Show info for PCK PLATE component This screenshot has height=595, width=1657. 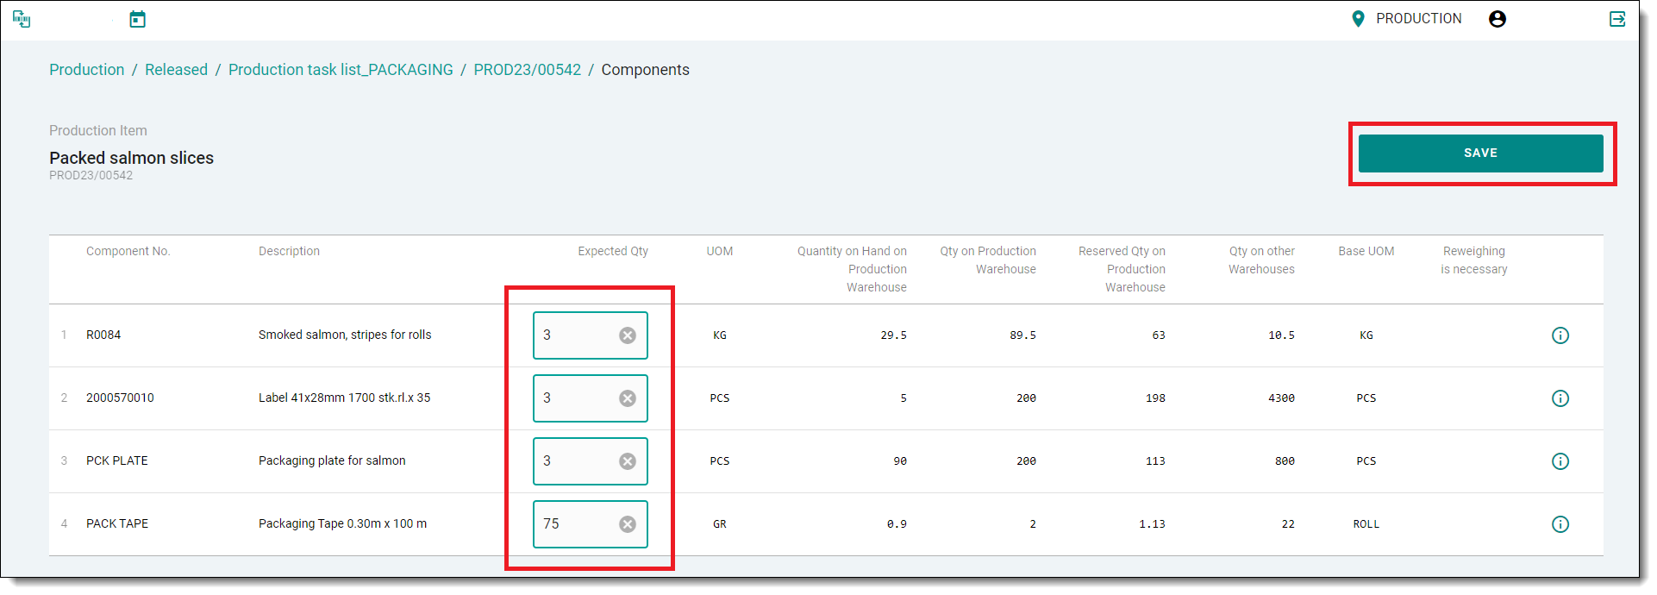point(1560,461)
